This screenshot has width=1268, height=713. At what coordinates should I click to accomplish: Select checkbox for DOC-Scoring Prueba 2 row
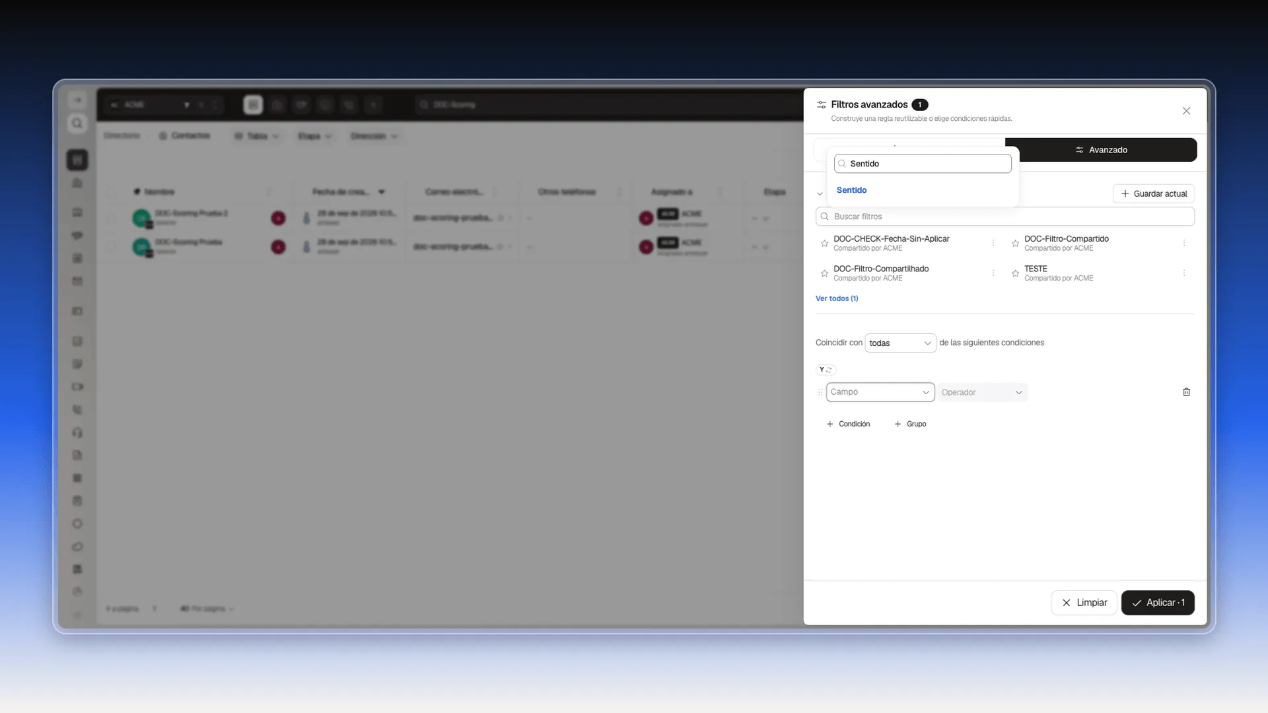click(111, 218)
